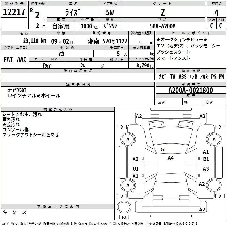
Task: Click rear-left wheel circle marked A
Action: (x=128, y=185)
